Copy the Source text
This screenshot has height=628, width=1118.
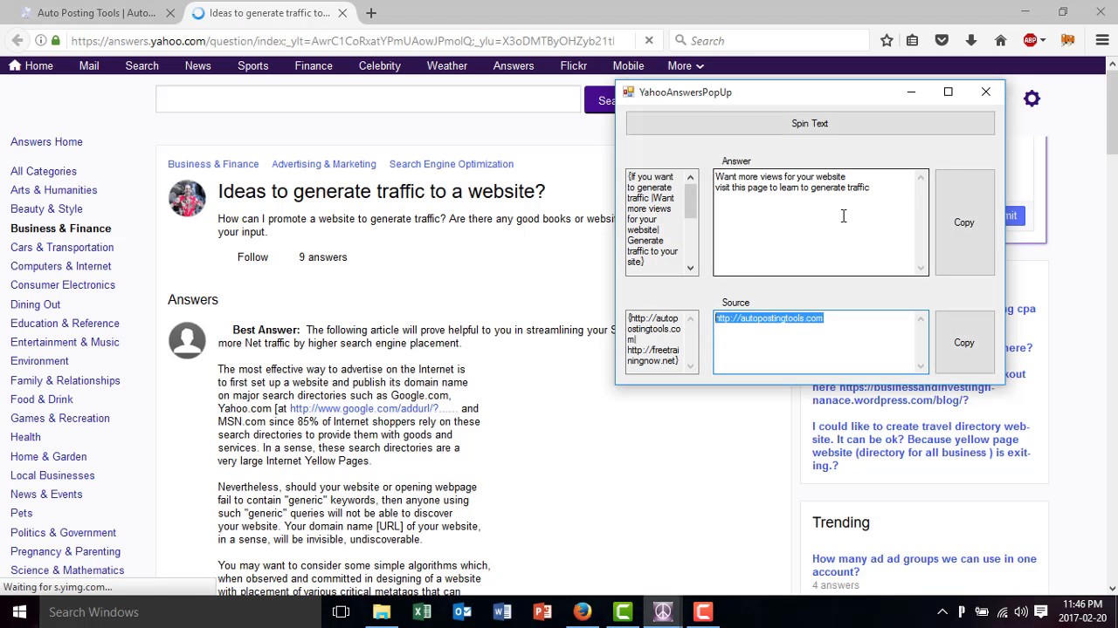[964, 343]
